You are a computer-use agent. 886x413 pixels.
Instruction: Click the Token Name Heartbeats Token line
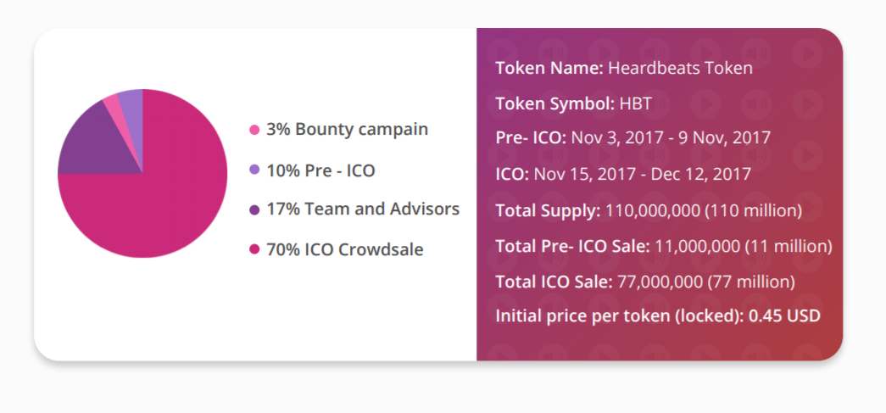624,69
